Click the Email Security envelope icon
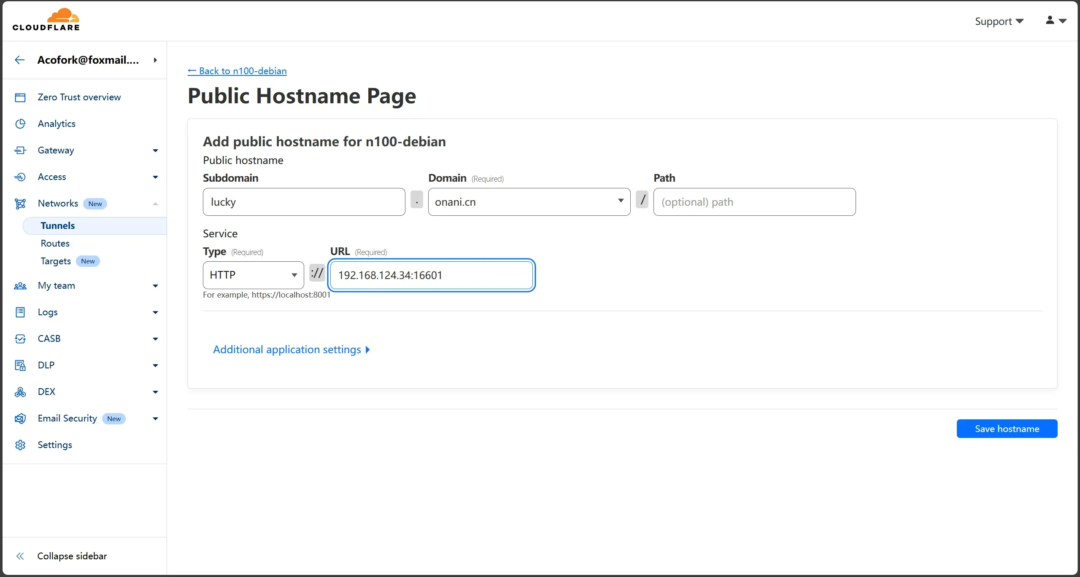The height and width of the screenshot is (577, 1080). pyautogui.click(x=20, y=419)
